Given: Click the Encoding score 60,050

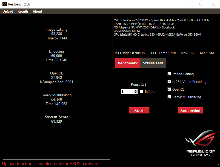Looking at the screenshot, I should tap(56, 56).
